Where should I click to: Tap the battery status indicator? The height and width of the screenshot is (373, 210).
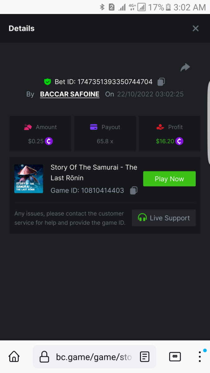click(x=168, y=7)
